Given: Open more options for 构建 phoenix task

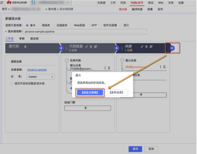Looking at the screenshot, I should (161, 67).
